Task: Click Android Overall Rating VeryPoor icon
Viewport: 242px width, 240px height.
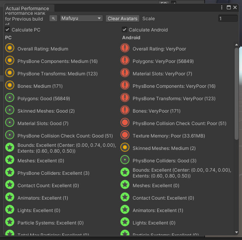Action: (x=125, y=48)
